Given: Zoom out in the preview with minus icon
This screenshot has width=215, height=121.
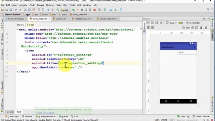Looking at the screenshot, I should click(183, 28).
